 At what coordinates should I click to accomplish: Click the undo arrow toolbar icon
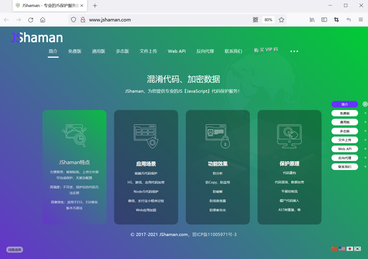(x=349, y=20)
